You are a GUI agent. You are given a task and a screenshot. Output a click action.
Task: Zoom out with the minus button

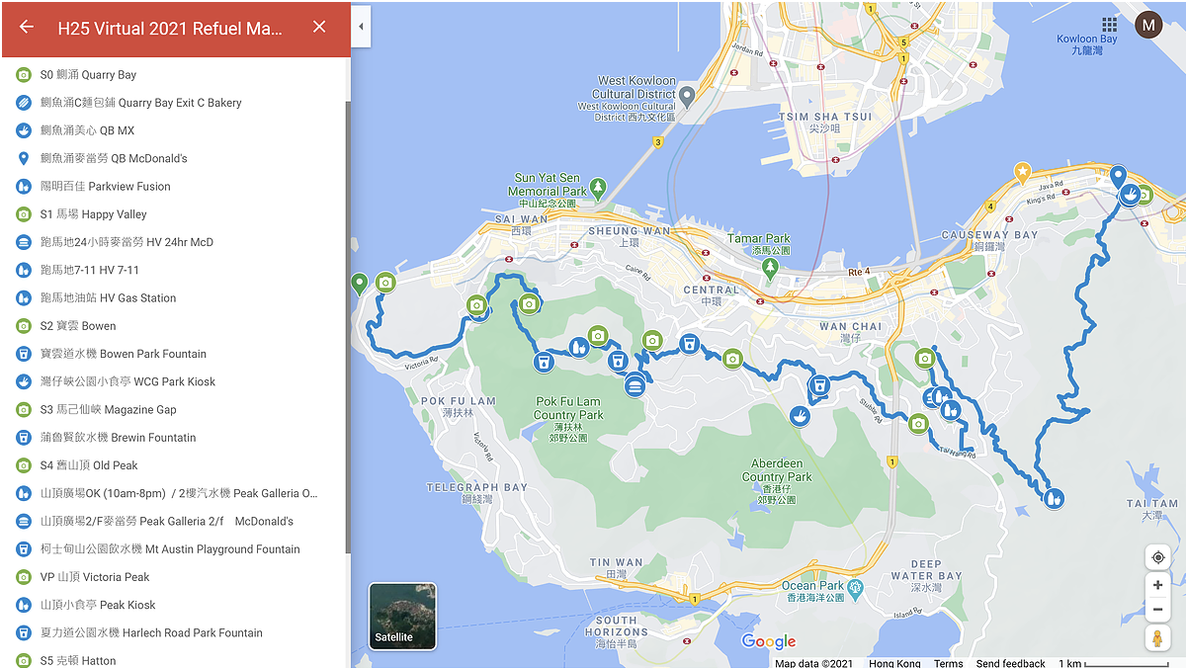(1157, 609)
